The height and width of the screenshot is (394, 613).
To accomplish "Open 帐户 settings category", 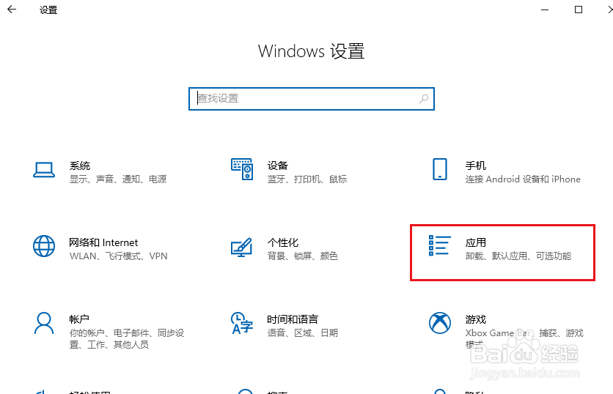I will [79, 319].
